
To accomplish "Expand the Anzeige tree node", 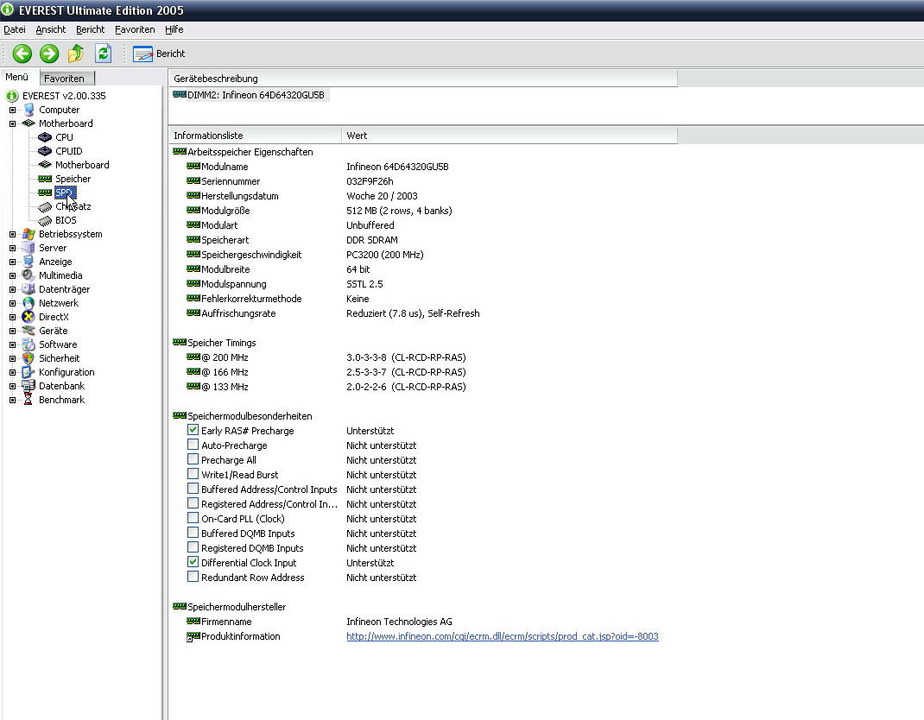I will coord(12,262).
